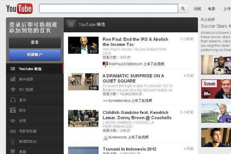Click the feed menu icon beside YouTube 精选 header
The height and width of the screenshot is (154, 231).
(x=71, y=25)
